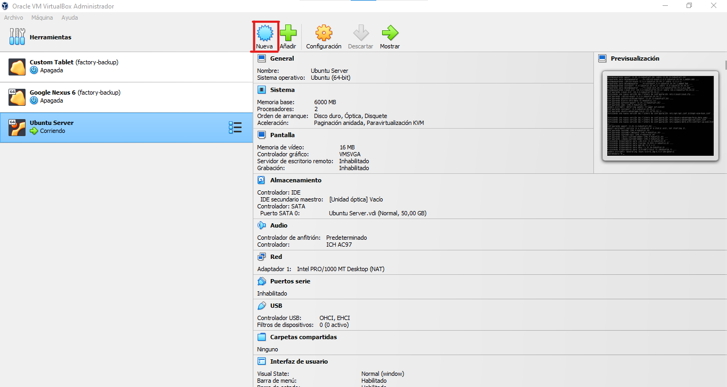Click the Ubuntu Server preview thumbnail
The height and width of the screenshot is (387, 727).
[660, 116]
